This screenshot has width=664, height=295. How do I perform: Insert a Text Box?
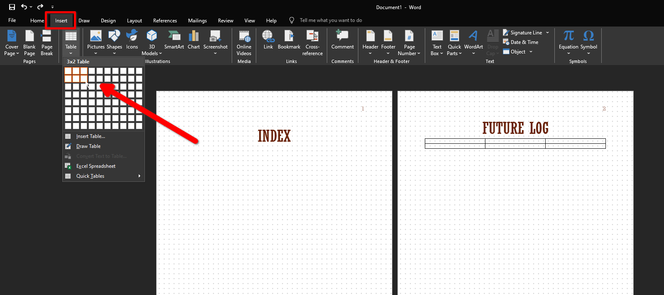[437, 43]
